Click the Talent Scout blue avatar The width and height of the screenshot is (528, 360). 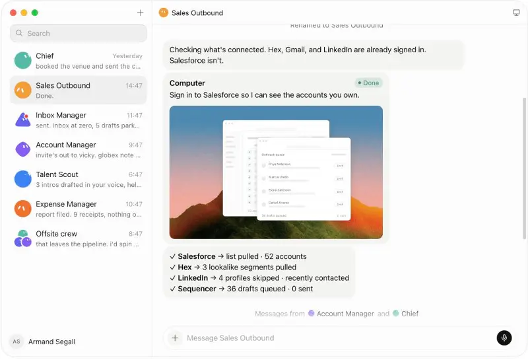click(23, 179)
